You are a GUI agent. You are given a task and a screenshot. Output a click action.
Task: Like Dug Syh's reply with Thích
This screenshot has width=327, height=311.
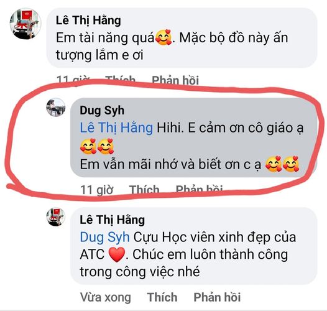144,190
